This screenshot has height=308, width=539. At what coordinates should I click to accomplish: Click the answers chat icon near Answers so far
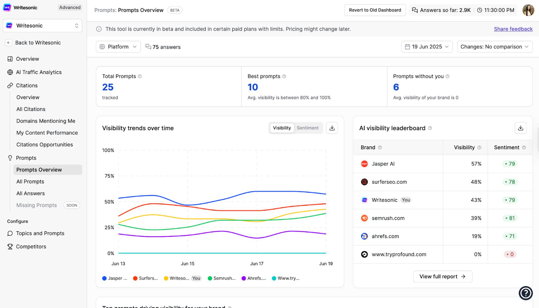pos(415,10)
